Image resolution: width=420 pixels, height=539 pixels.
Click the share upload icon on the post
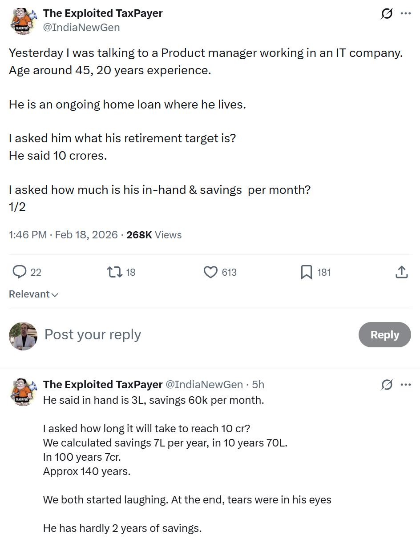[x=401, y=272]
